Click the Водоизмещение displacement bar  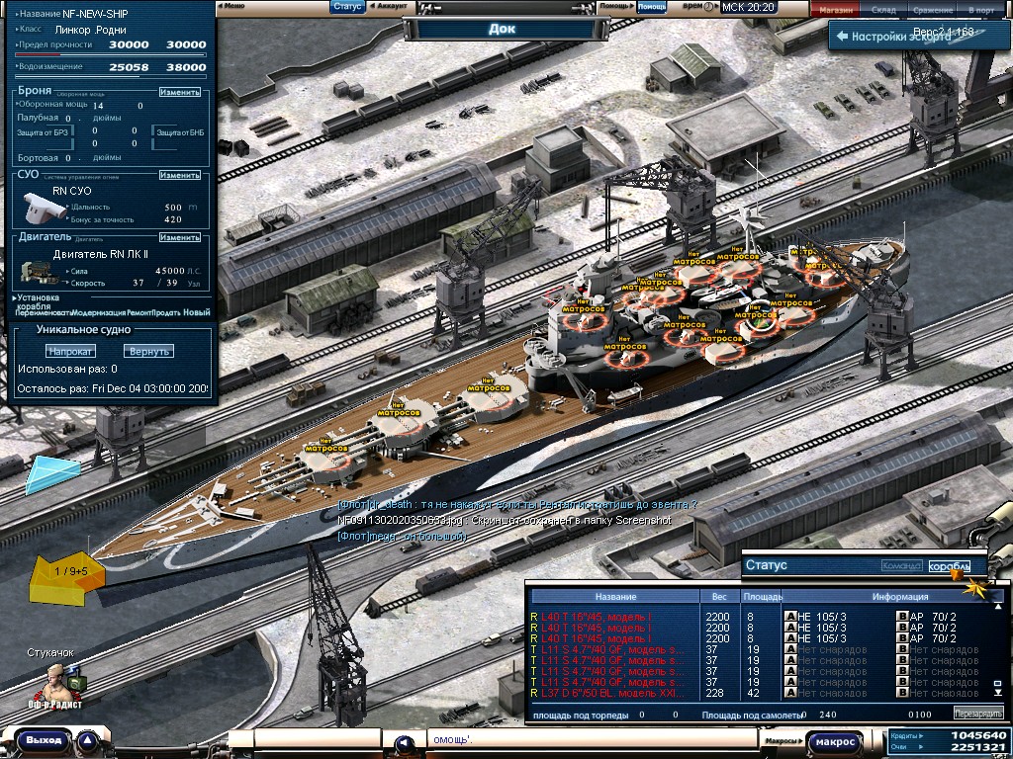pyautogui.click(x=110, y=77)
